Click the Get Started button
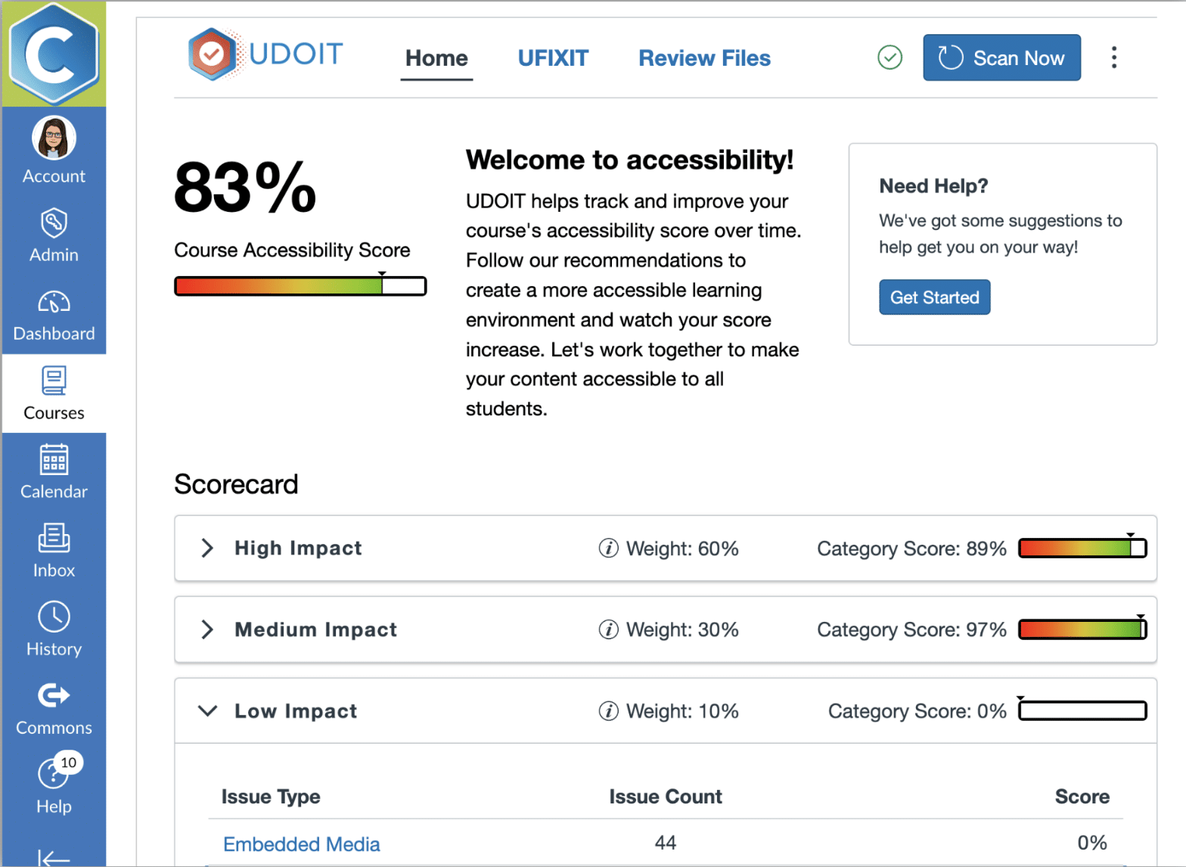 [934, 297]
